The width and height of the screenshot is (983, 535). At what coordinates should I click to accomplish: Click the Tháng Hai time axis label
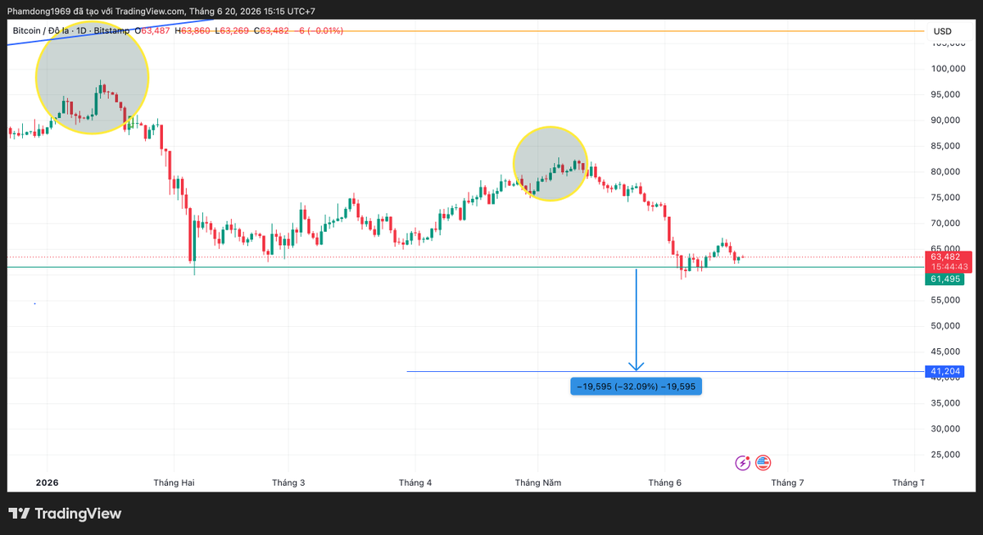coord(174,483)
